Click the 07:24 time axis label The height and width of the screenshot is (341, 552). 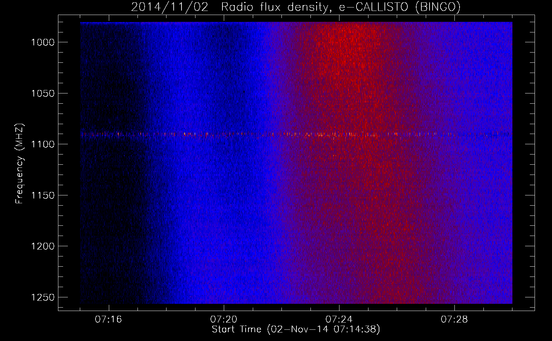(x=339, y=320)
